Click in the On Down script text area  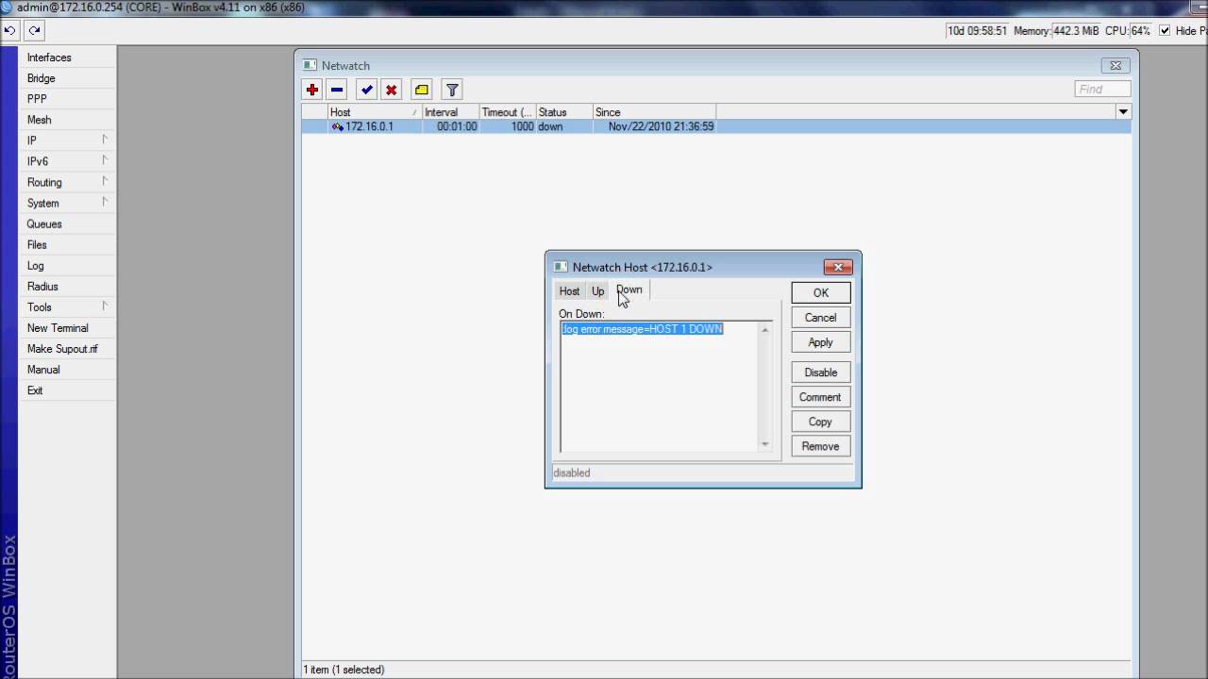tap(659, 387)
